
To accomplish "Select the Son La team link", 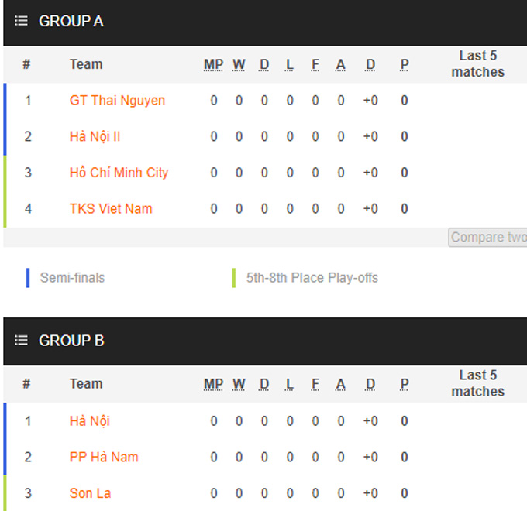I will click(x=90, y=493).
